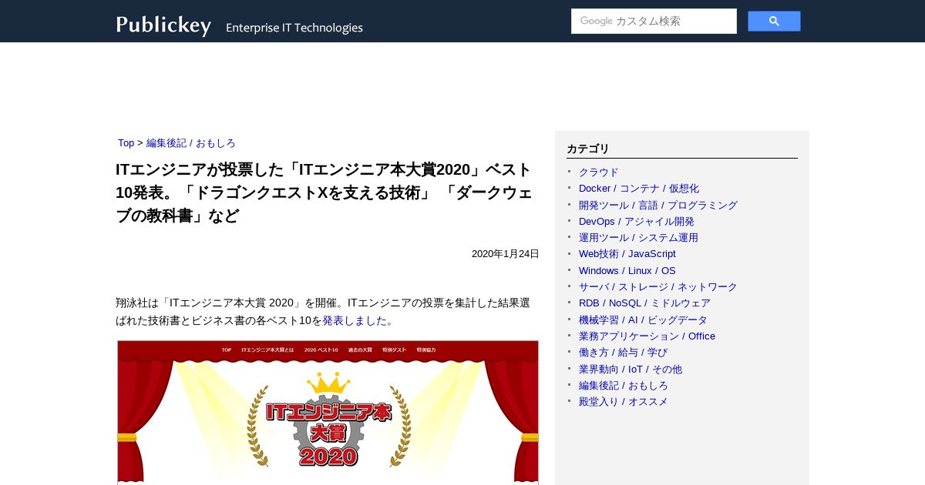Select the クラウド category
The width and height of the screenshot is (925, 485).
coord(598,172)
